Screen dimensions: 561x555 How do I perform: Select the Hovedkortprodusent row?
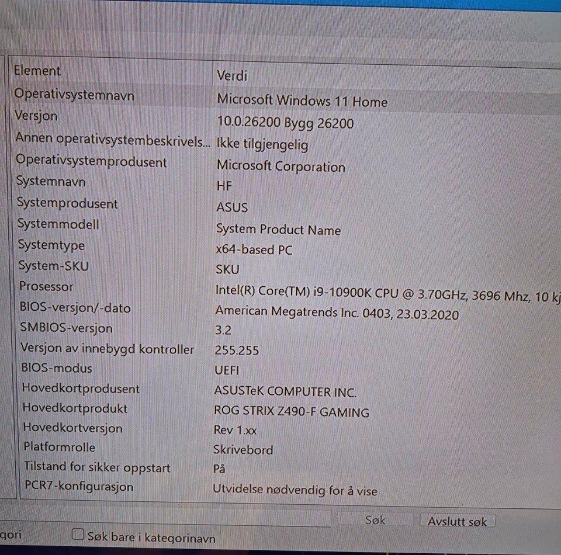point(286,390)
